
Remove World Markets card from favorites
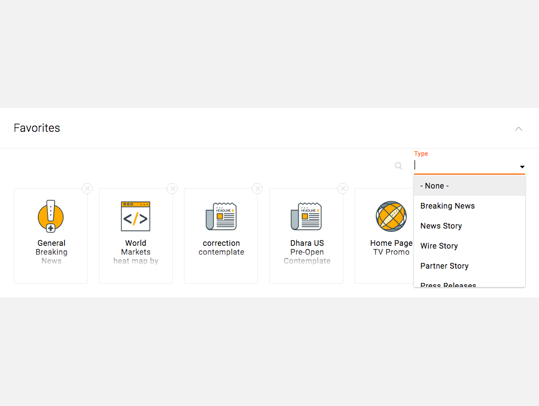(x=172, y=189)
